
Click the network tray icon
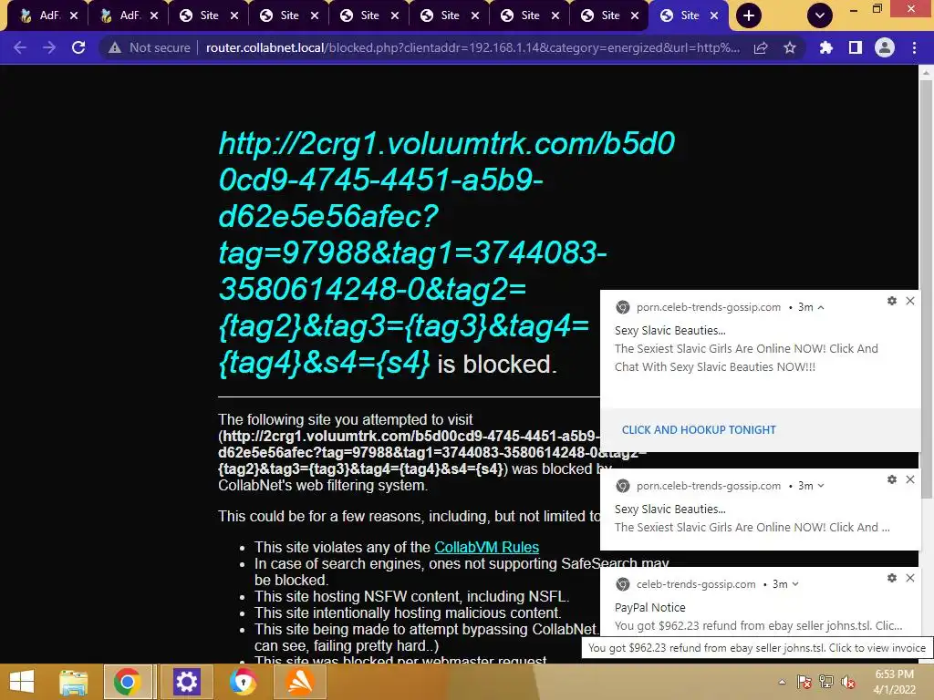(x=826, y=682)
